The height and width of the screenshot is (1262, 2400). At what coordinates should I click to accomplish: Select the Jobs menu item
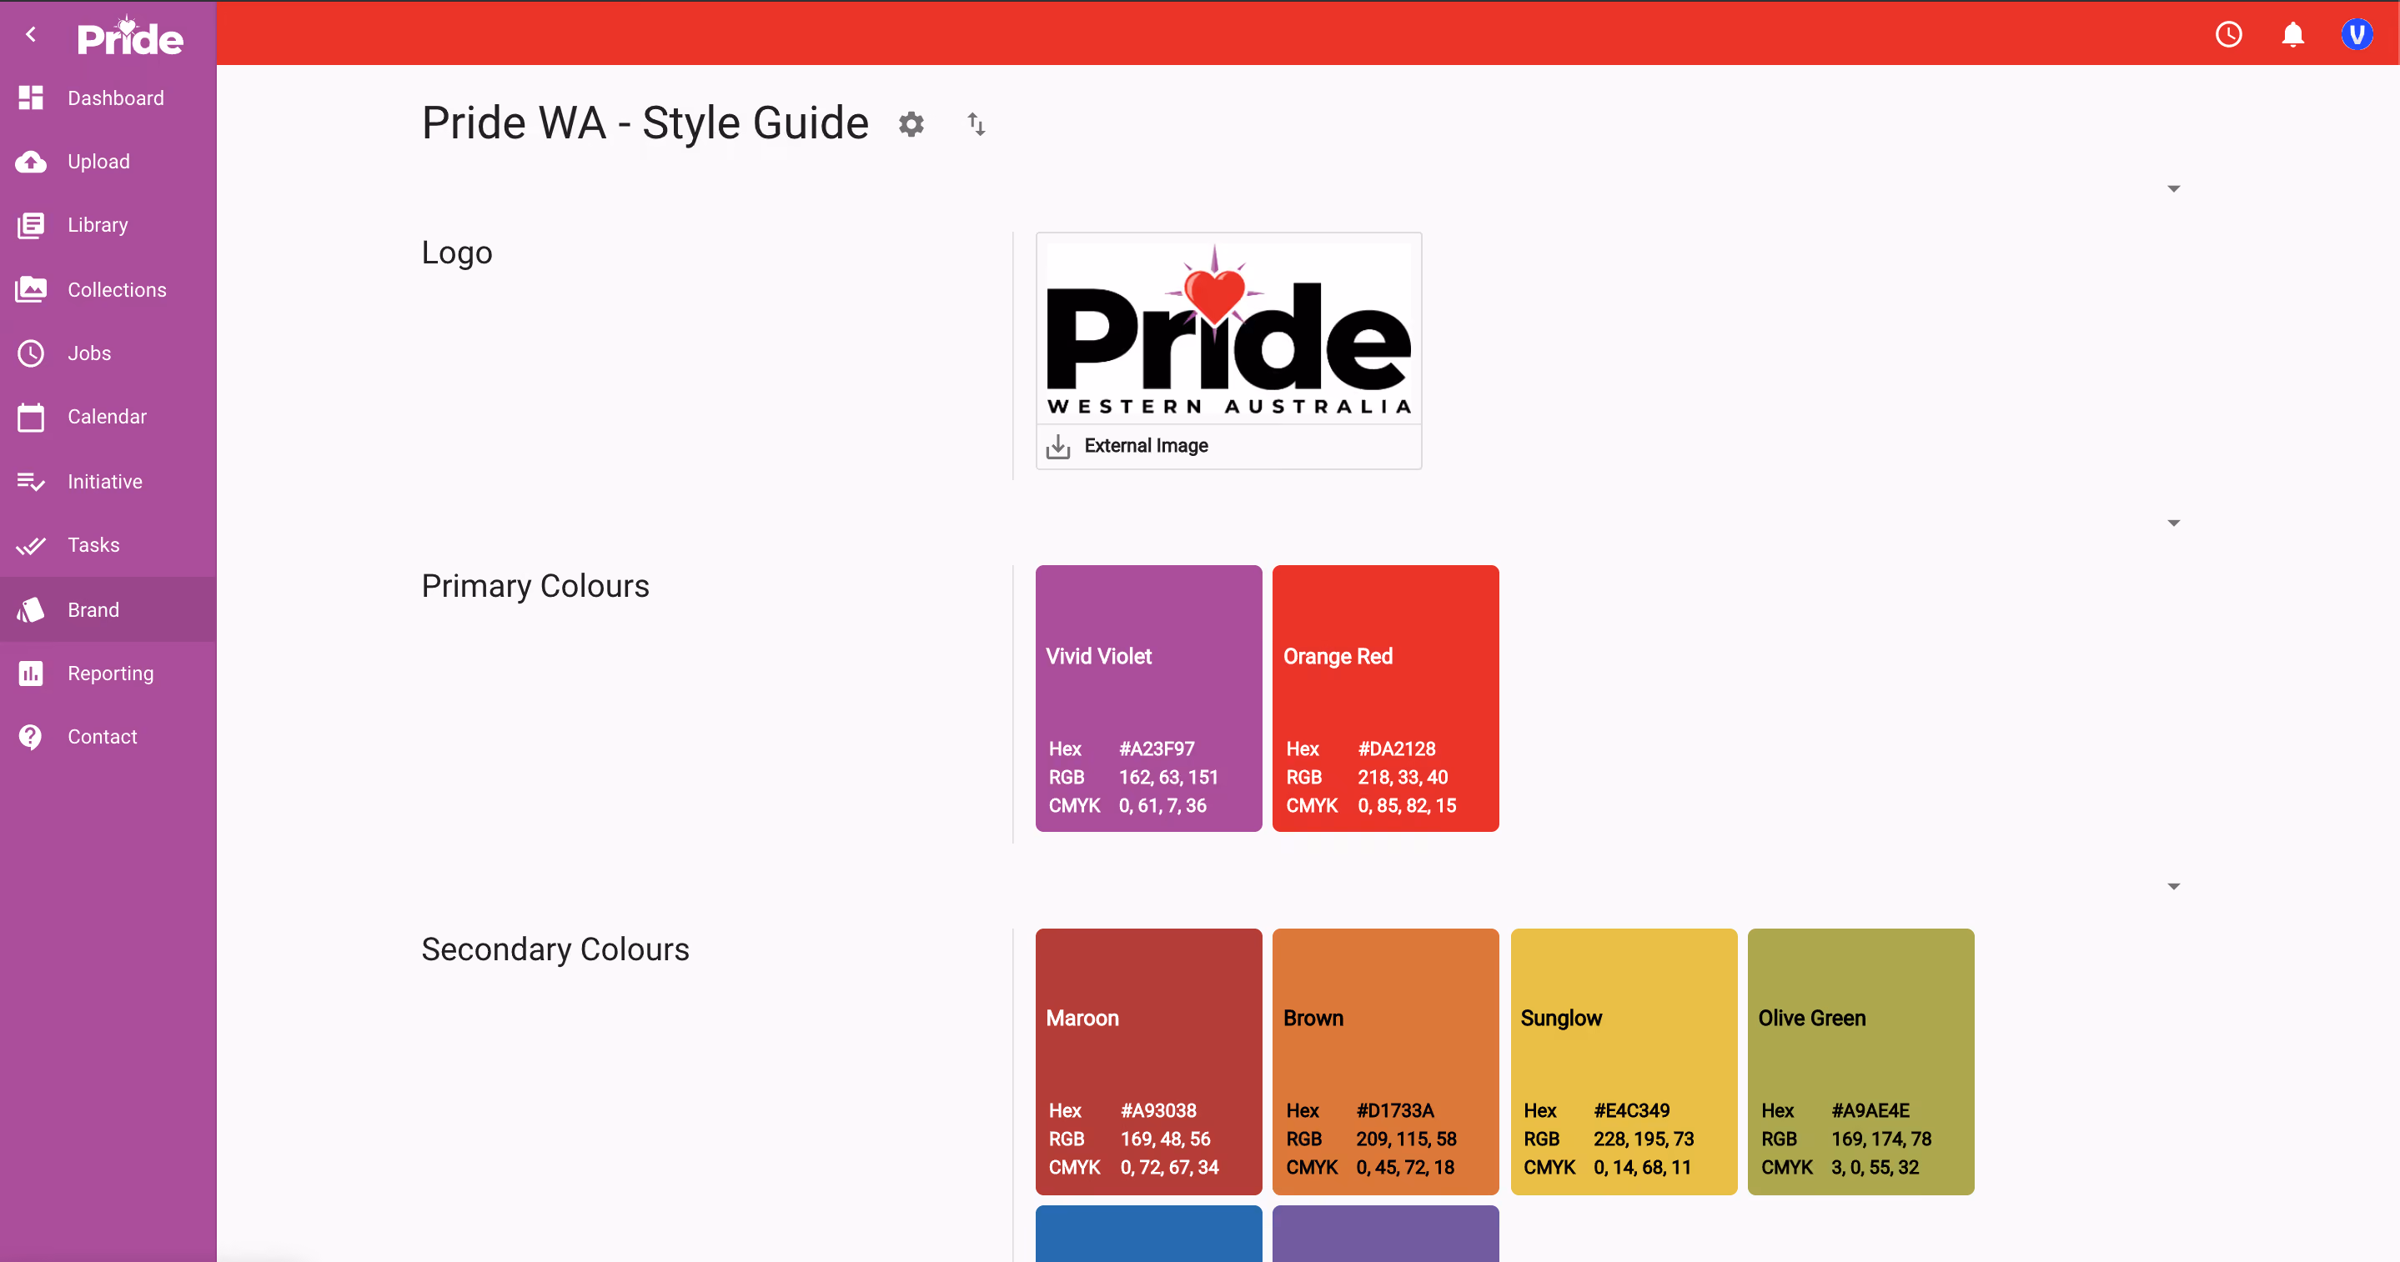(x=108, y=353)
